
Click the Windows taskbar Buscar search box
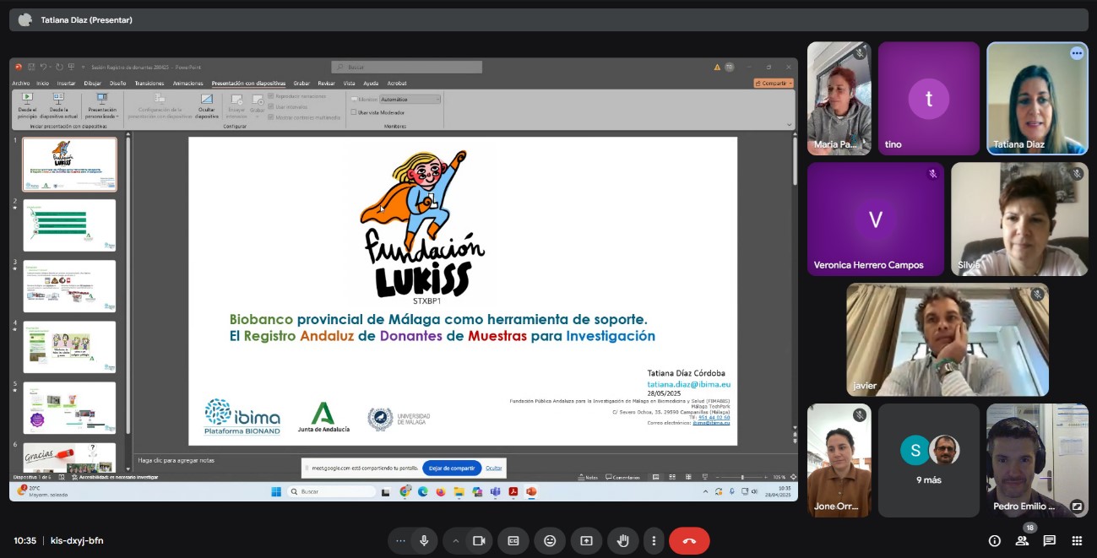point(332,491)
